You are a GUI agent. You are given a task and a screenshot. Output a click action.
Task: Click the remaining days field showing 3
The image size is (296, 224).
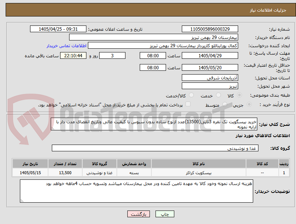pos(112,55)
